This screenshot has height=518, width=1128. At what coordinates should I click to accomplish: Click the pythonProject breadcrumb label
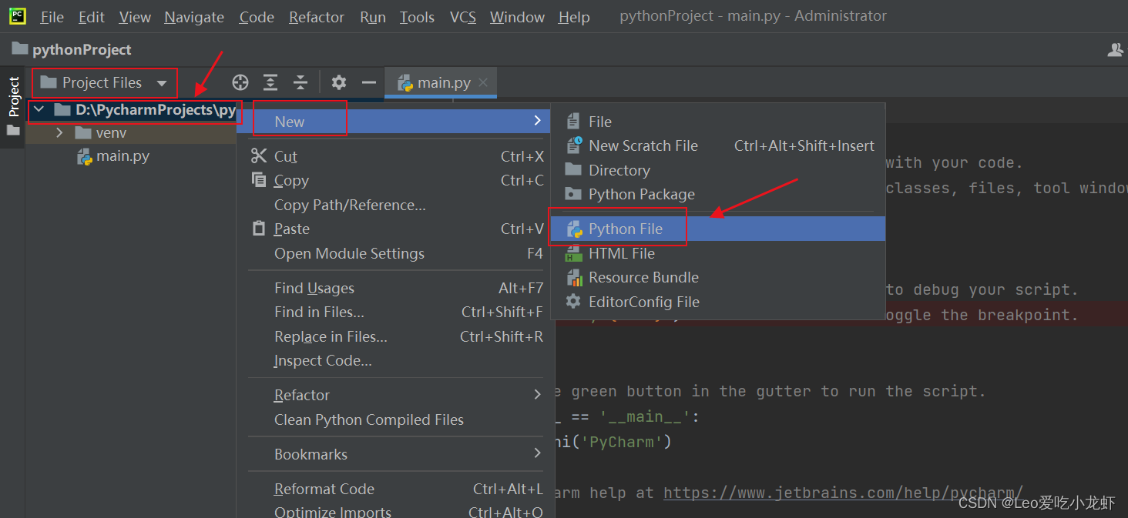pyautogui.click(x=82, y=49)
